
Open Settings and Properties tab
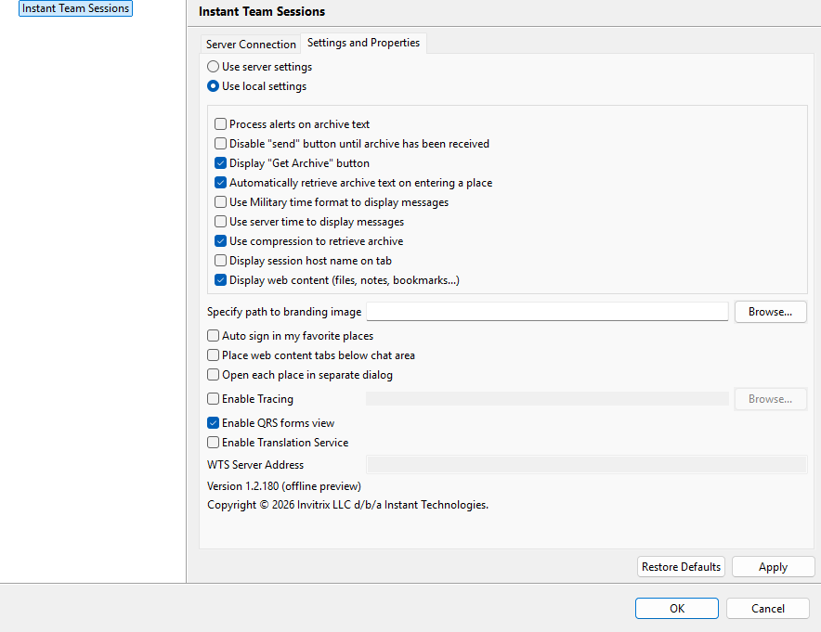click(x=363, y=43)
